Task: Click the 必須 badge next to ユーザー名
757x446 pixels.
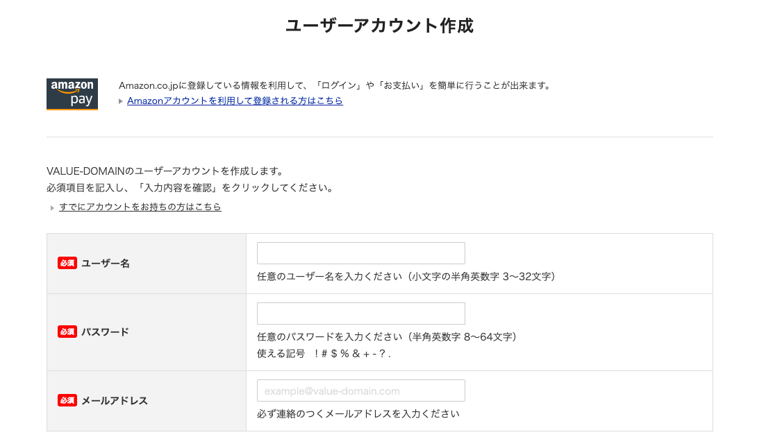Action: pos(67,264)
